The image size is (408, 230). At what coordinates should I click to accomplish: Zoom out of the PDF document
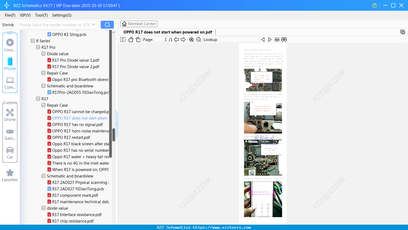pos(199,40)
